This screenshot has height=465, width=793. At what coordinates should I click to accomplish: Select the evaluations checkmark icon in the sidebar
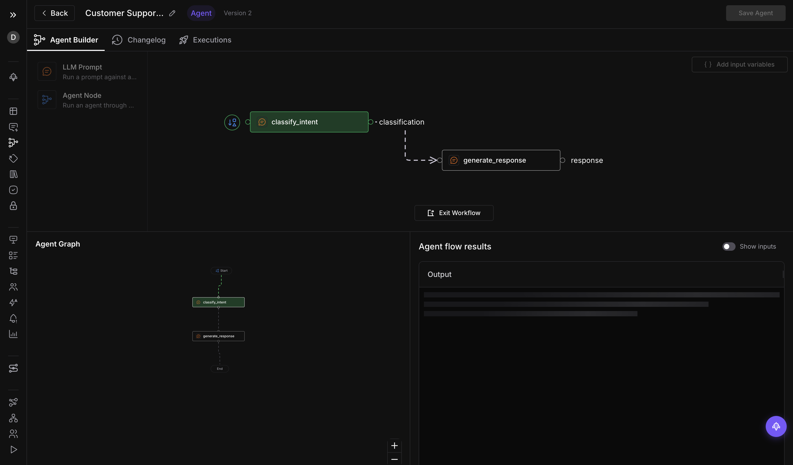point(13,190)
